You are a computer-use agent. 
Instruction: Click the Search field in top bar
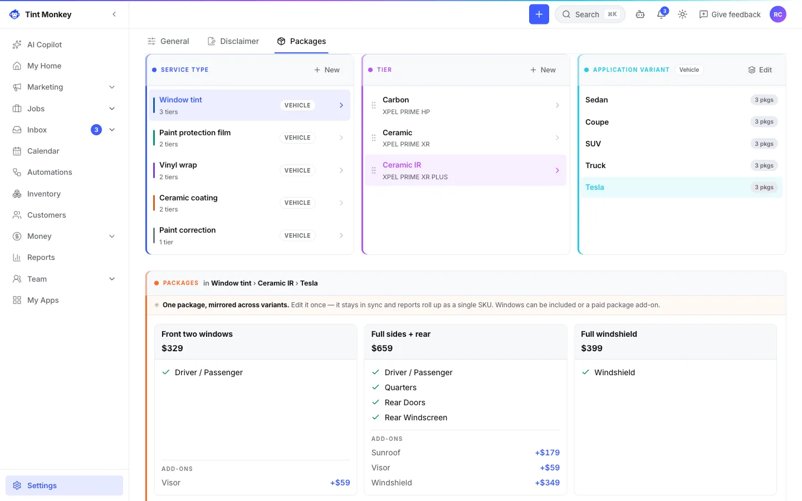tap(590, 14)
